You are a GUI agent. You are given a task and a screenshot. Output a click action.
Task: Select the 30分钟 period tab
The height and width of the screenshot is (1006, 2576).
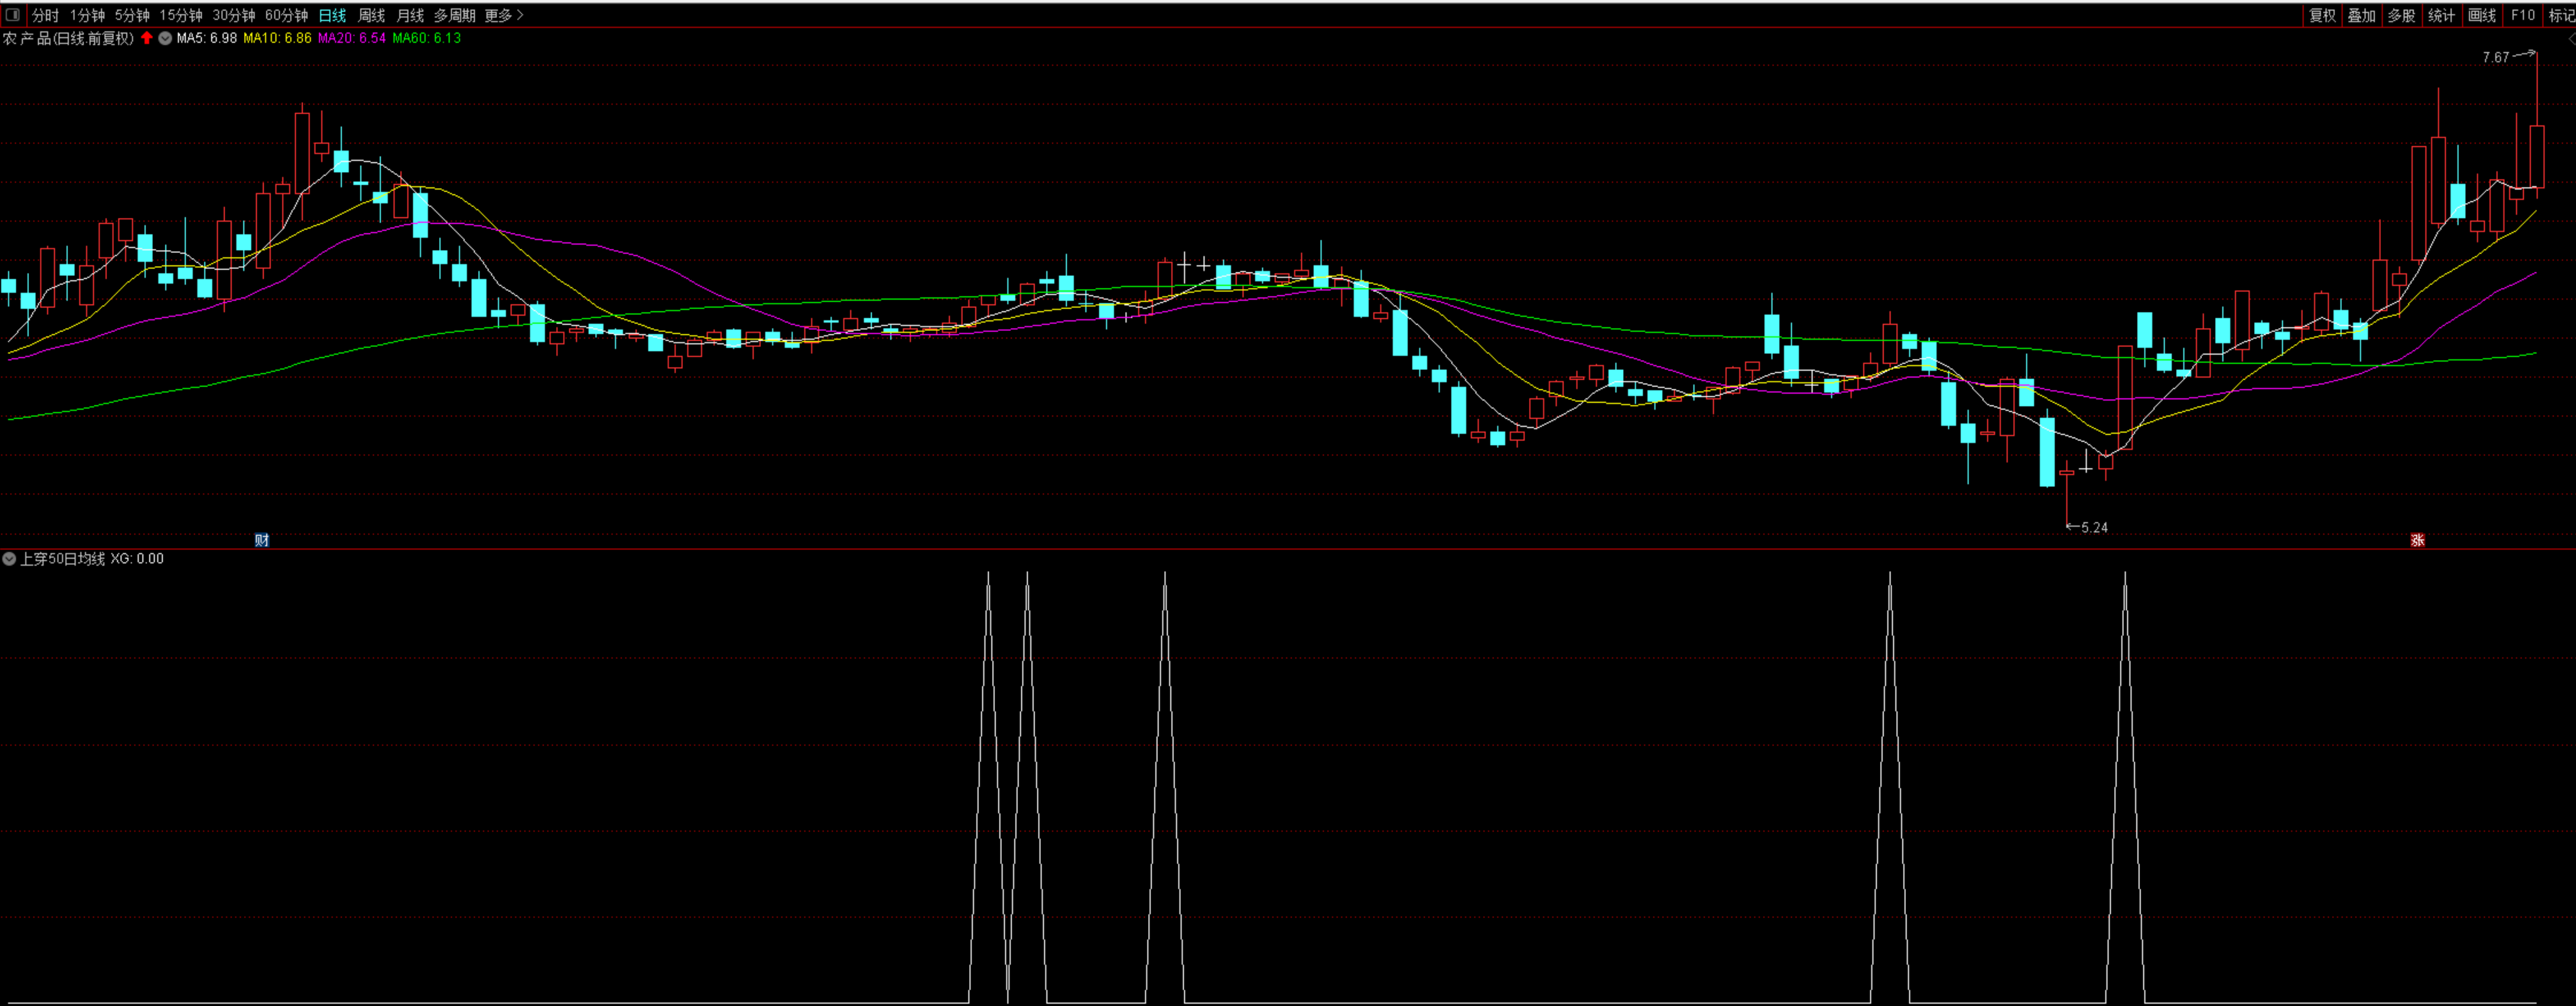(234, 15)
